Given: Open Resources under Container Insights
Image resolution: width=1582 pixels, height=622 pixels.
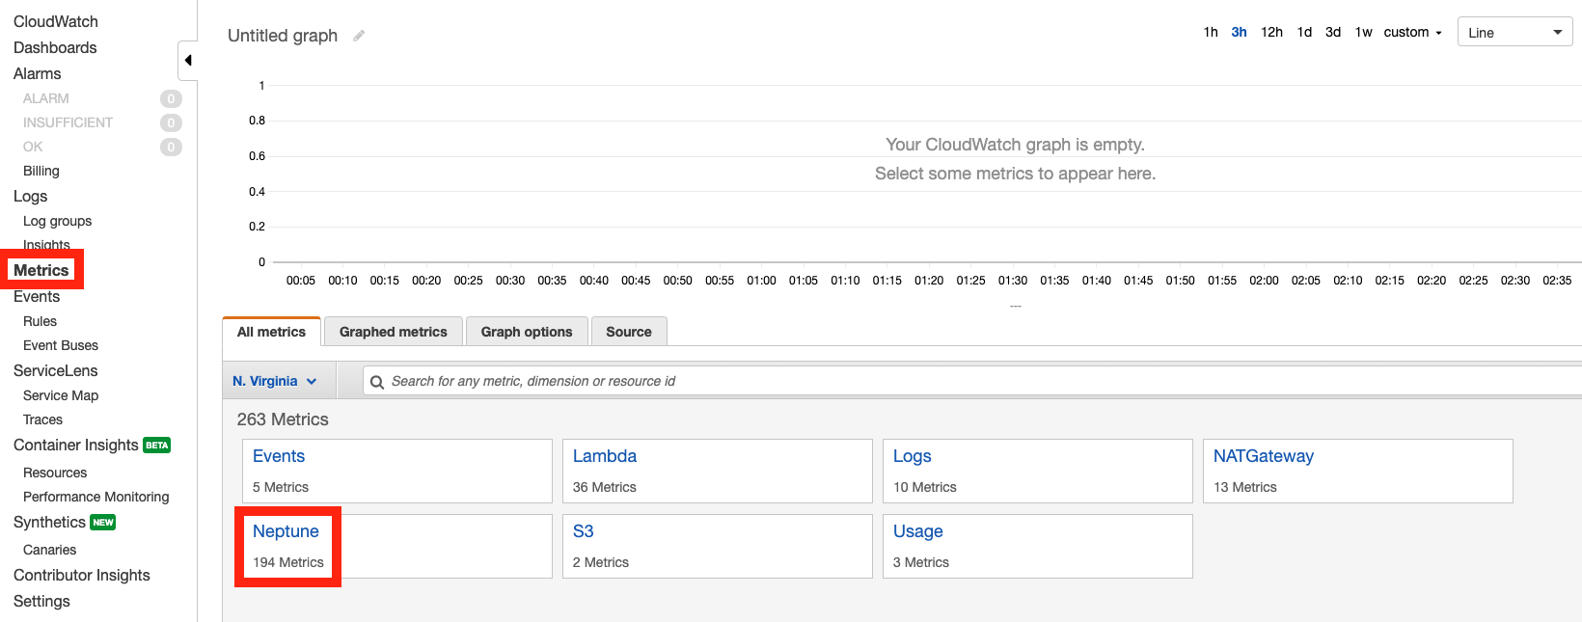Looking at the screenshot, I should (x=55, y=473).
